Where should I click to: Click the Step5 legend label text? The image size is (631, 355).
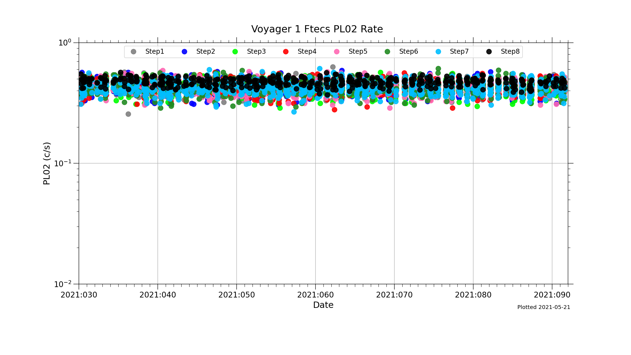coord(358,51)
